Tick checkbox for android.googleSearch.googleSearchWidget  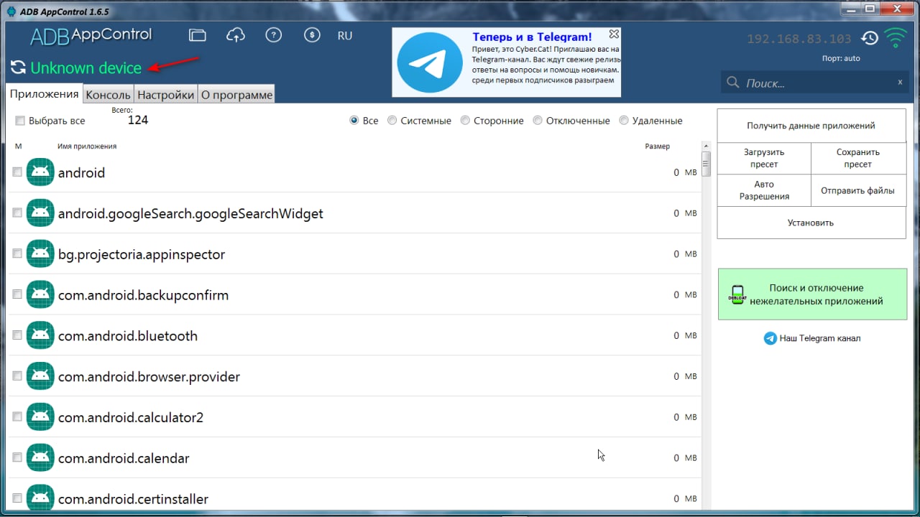tap(17, 213)
